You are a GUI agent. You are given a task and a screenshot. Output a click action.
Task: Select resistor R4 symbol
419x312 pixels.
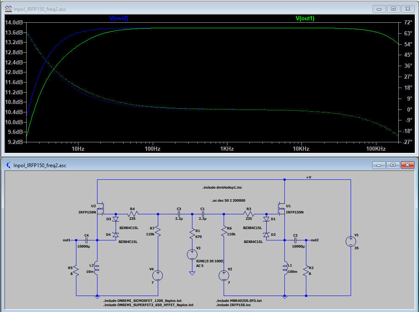(132, 214)
